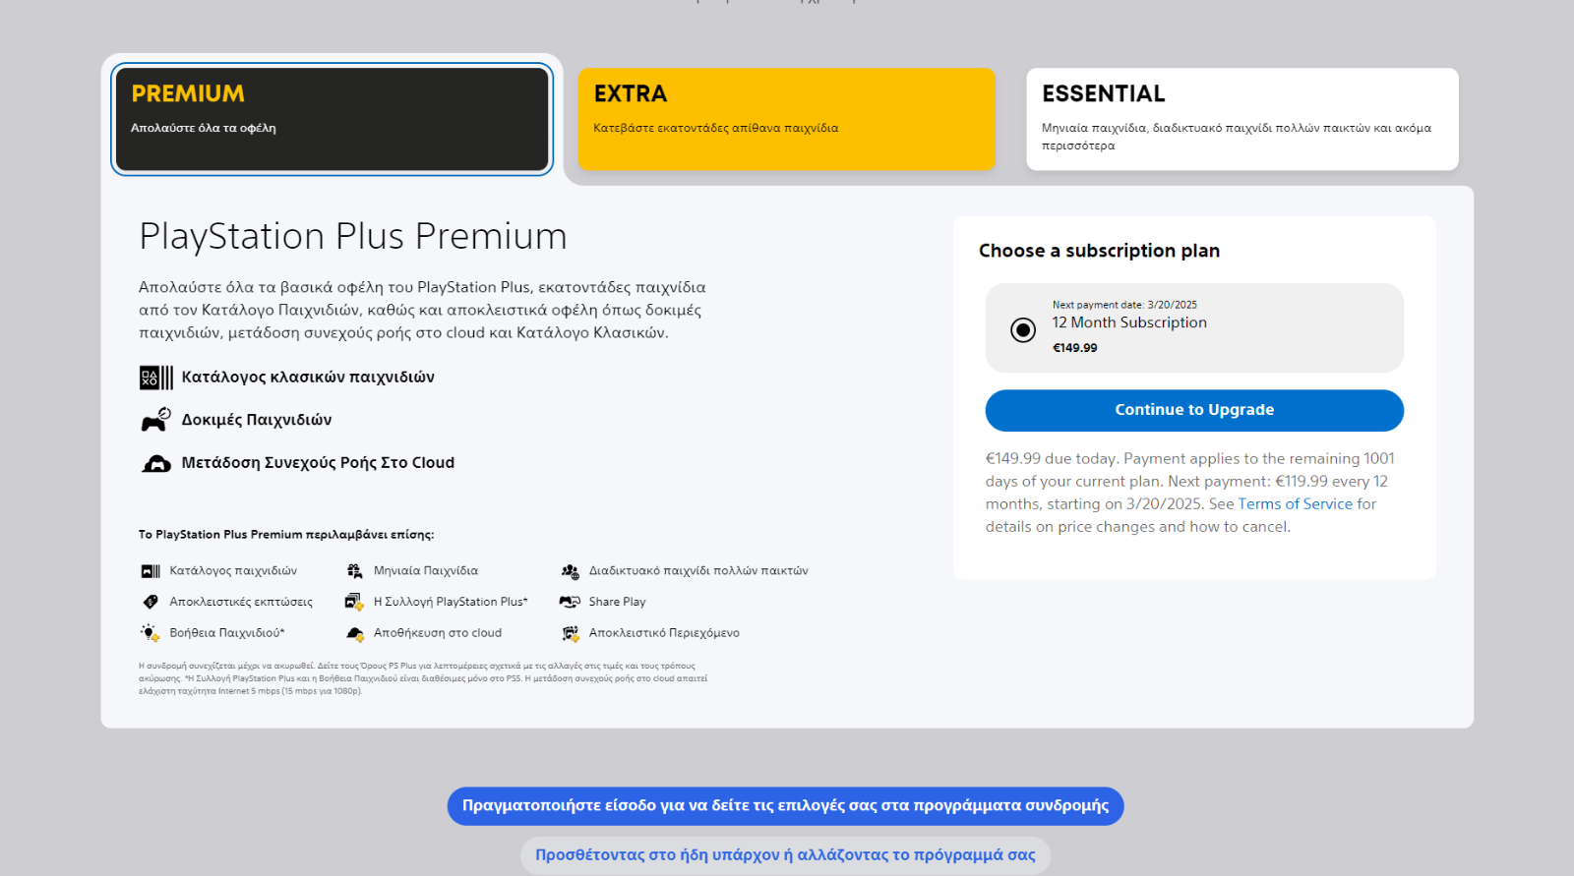Open the Terms of Service link
This screenshot has height=876, width=1574.
click(x=1295, y=504)
